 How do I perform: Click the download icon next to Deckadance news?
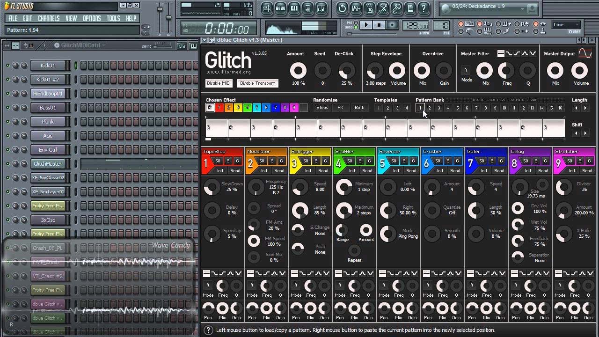pyautogui.click(x=532, y=8)
